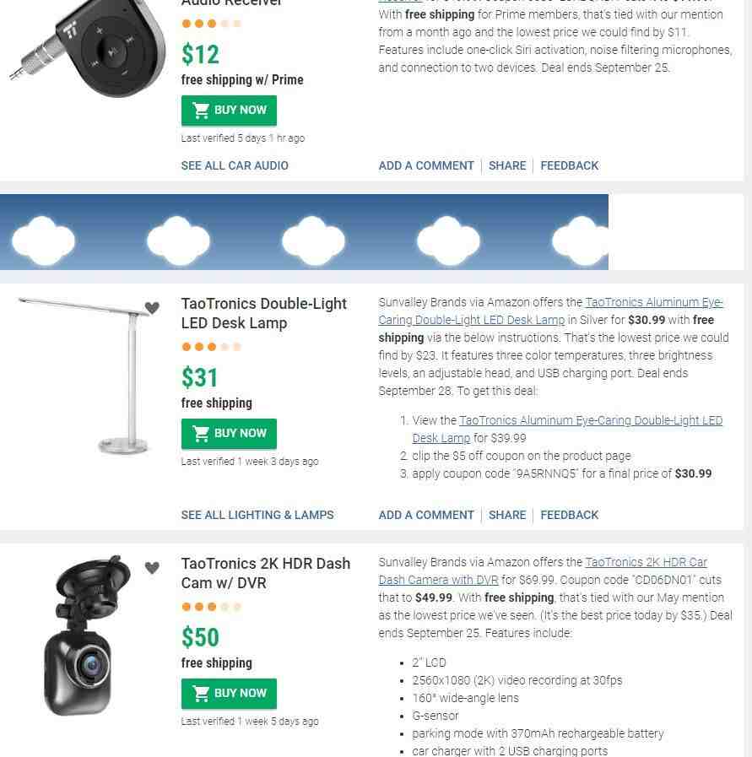752x757 pixels.
Task: Favorite the TaoTronics LED Desk Lamp heart icon
Action: click(152, 307)
